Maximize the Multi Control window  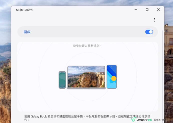click(x=147, y=10)
